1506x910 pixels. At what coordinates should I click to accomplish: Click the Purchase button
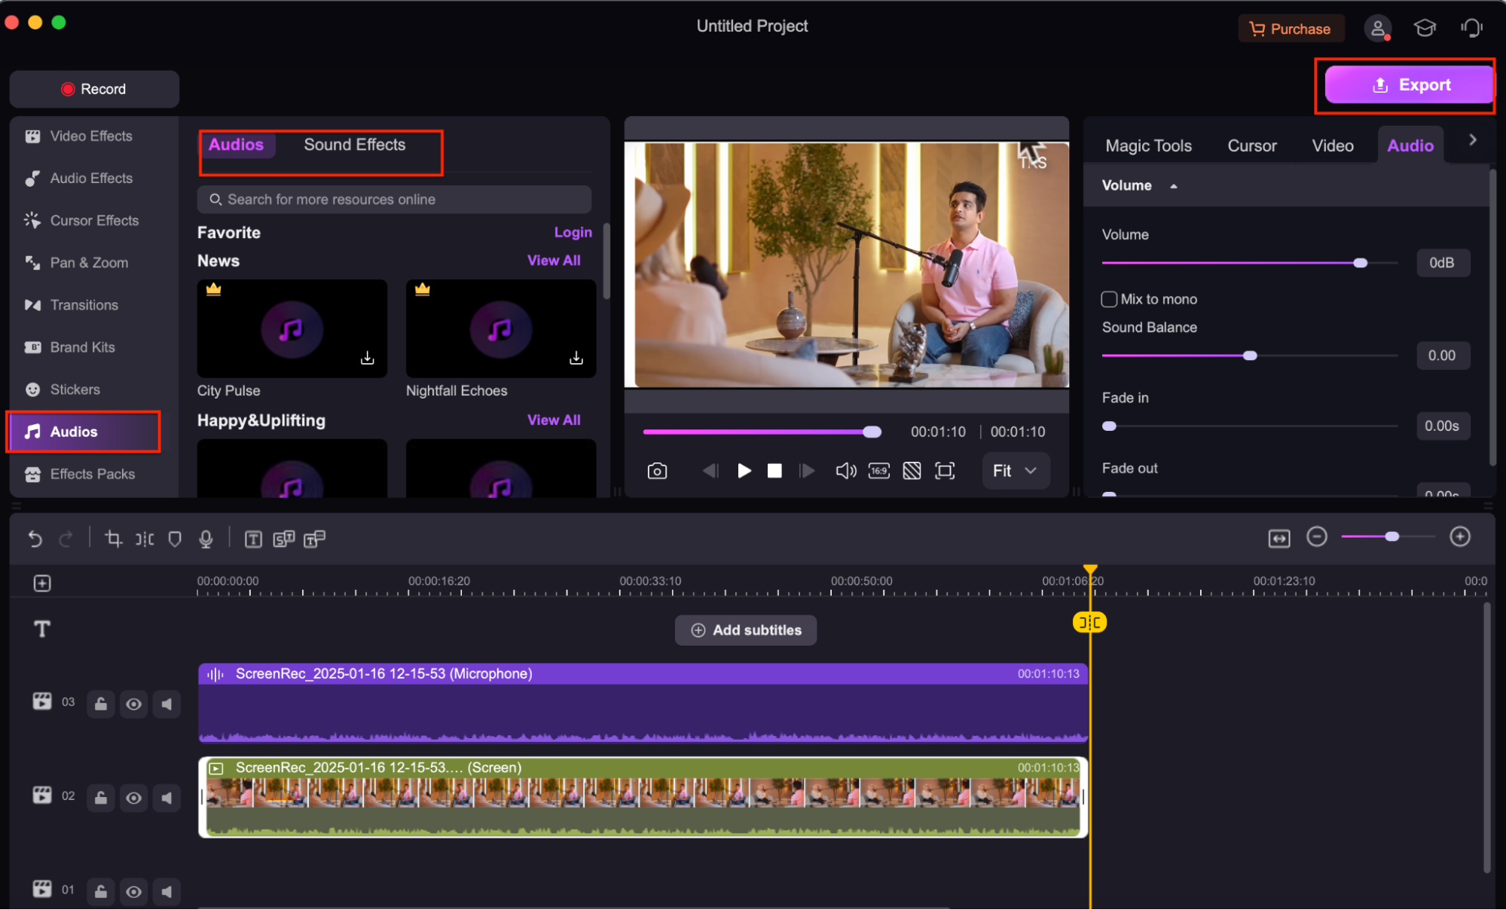tap(1291, 29)
